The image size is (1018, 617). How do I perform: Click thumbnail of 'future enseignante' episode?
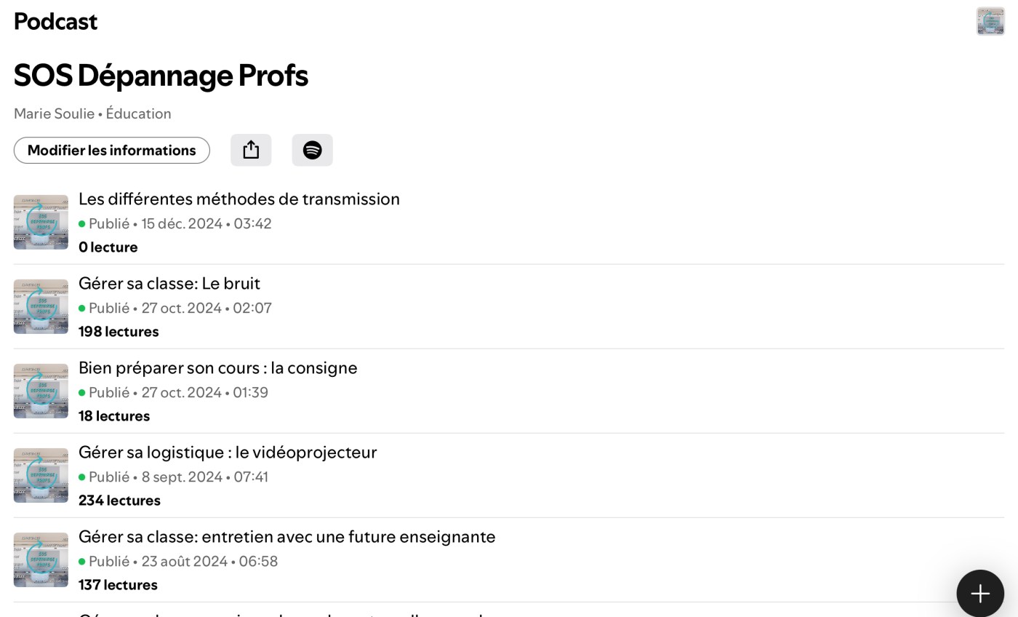pos(41,560)
